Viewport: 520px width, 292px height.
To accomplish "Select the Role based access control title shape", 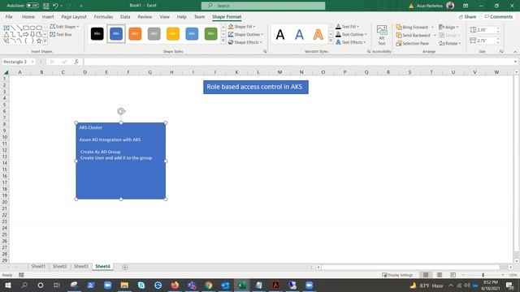I will [x=256, y=87].
